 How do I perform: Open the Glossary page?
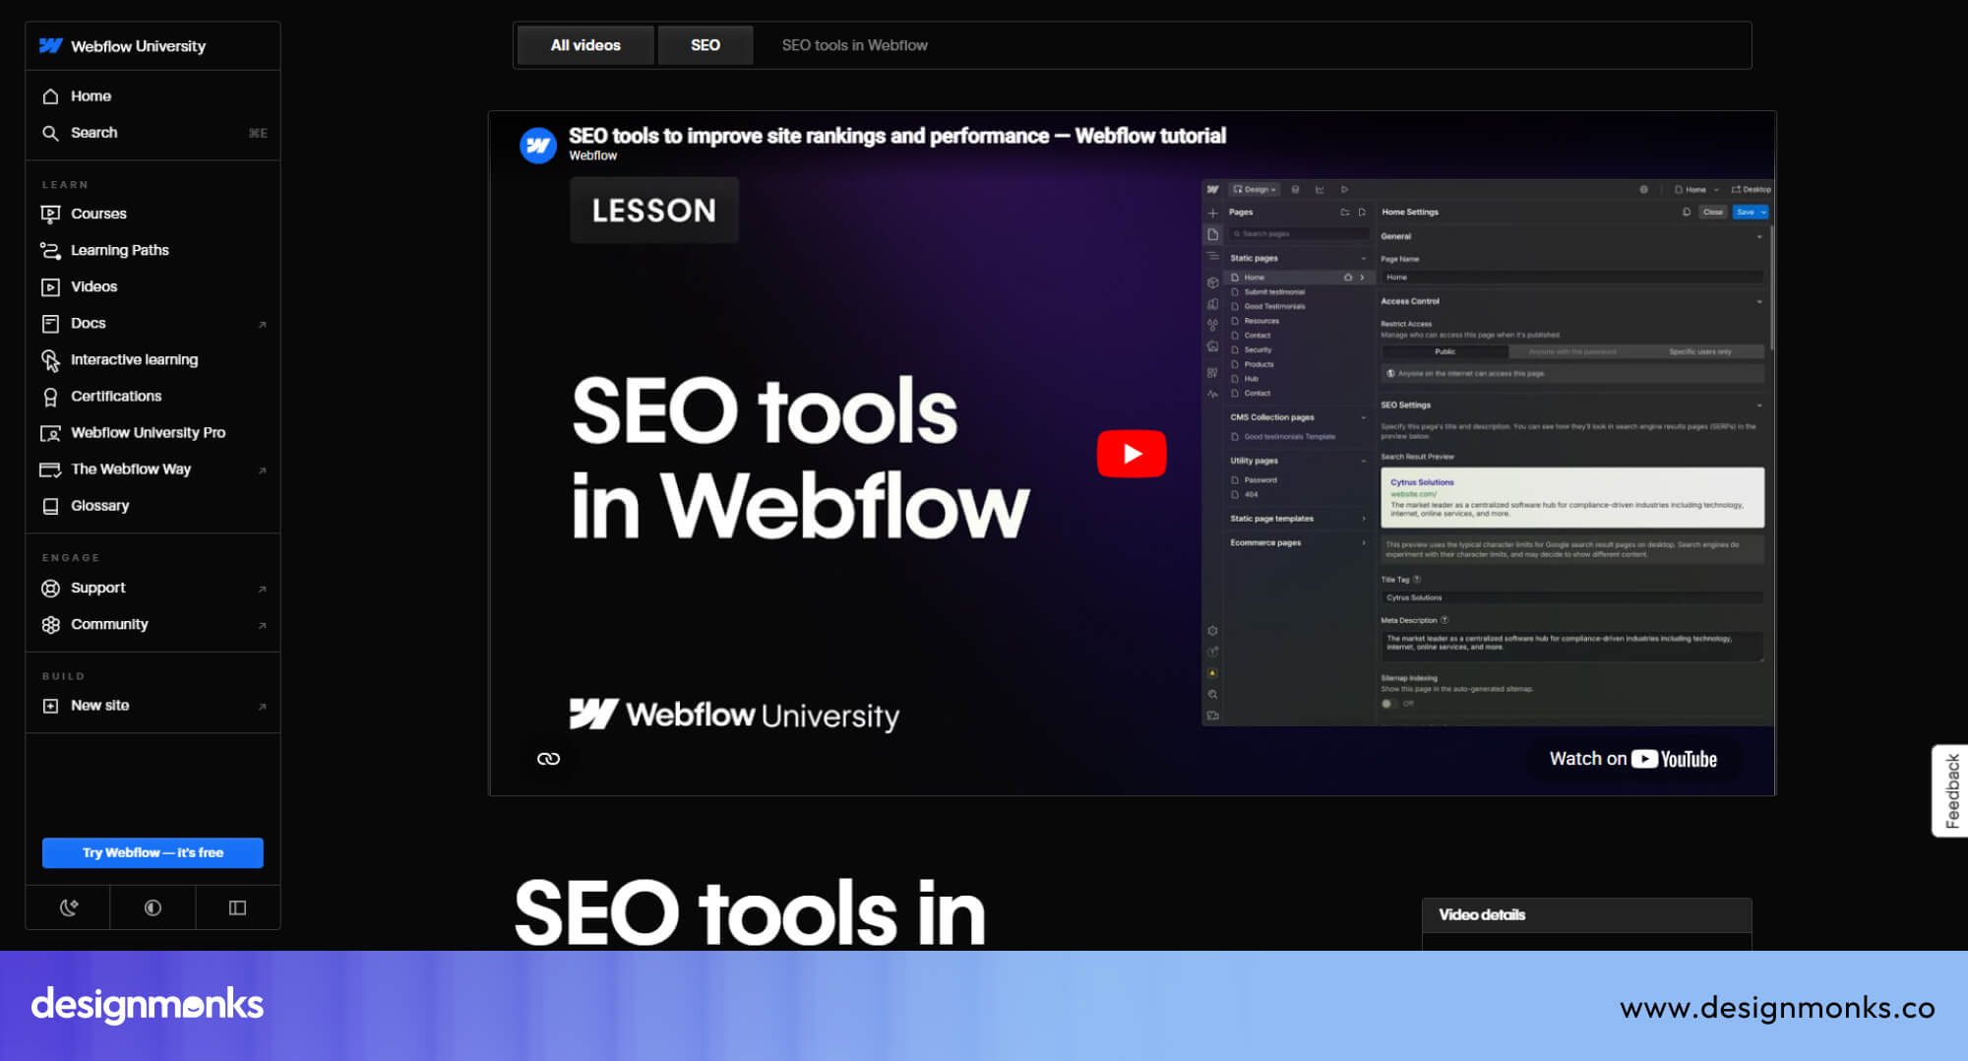pyautogui.click(x=153, y=505)
